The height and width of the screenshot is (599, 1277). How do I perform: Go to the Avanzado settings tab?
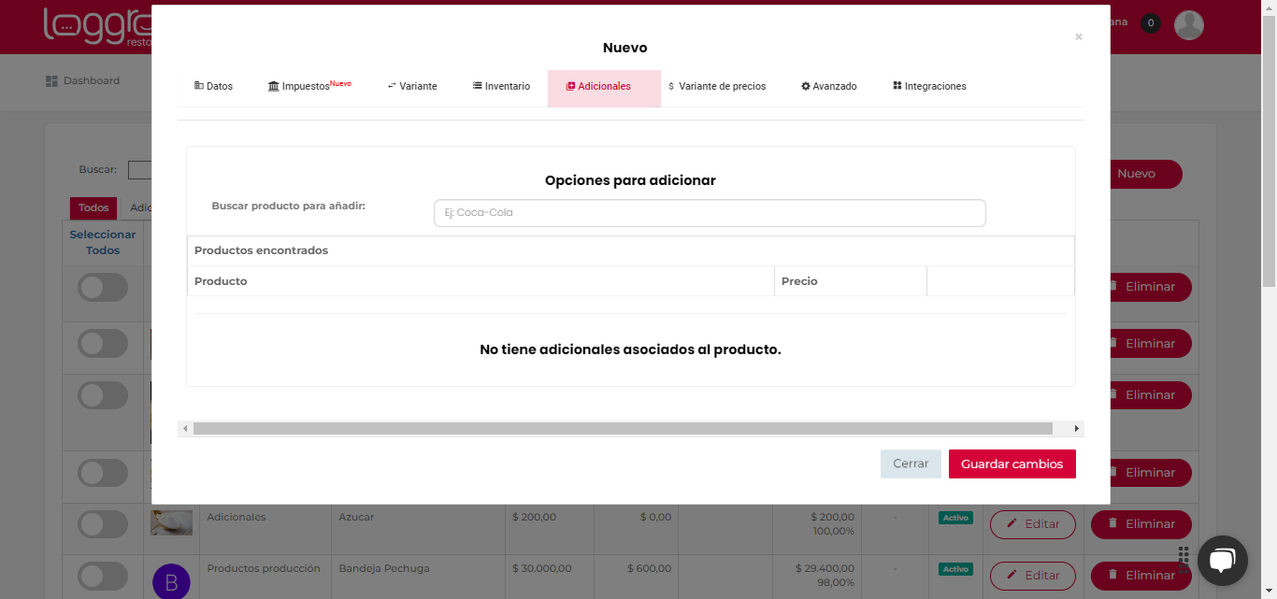pos(829,86)
